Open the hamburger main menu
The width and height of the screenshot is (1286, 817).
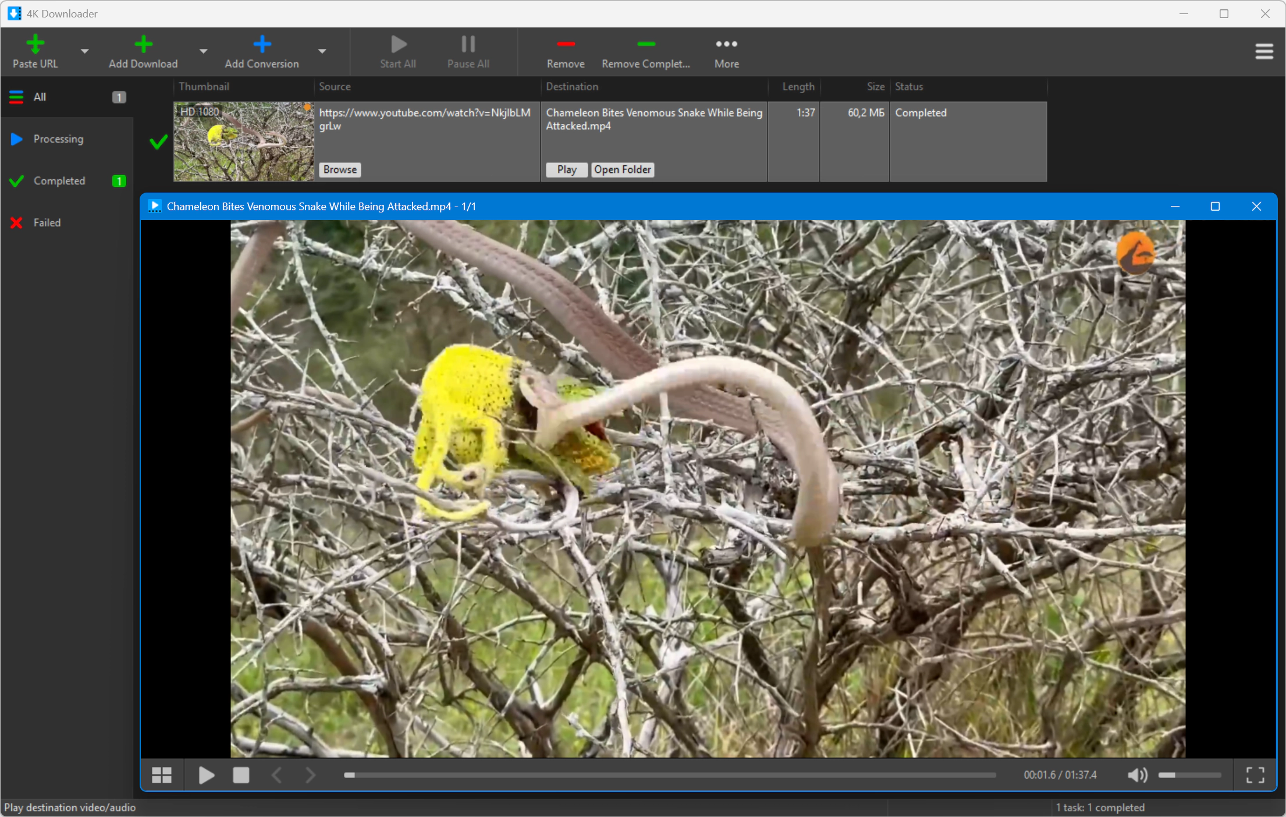click(x=1264, y=52)
